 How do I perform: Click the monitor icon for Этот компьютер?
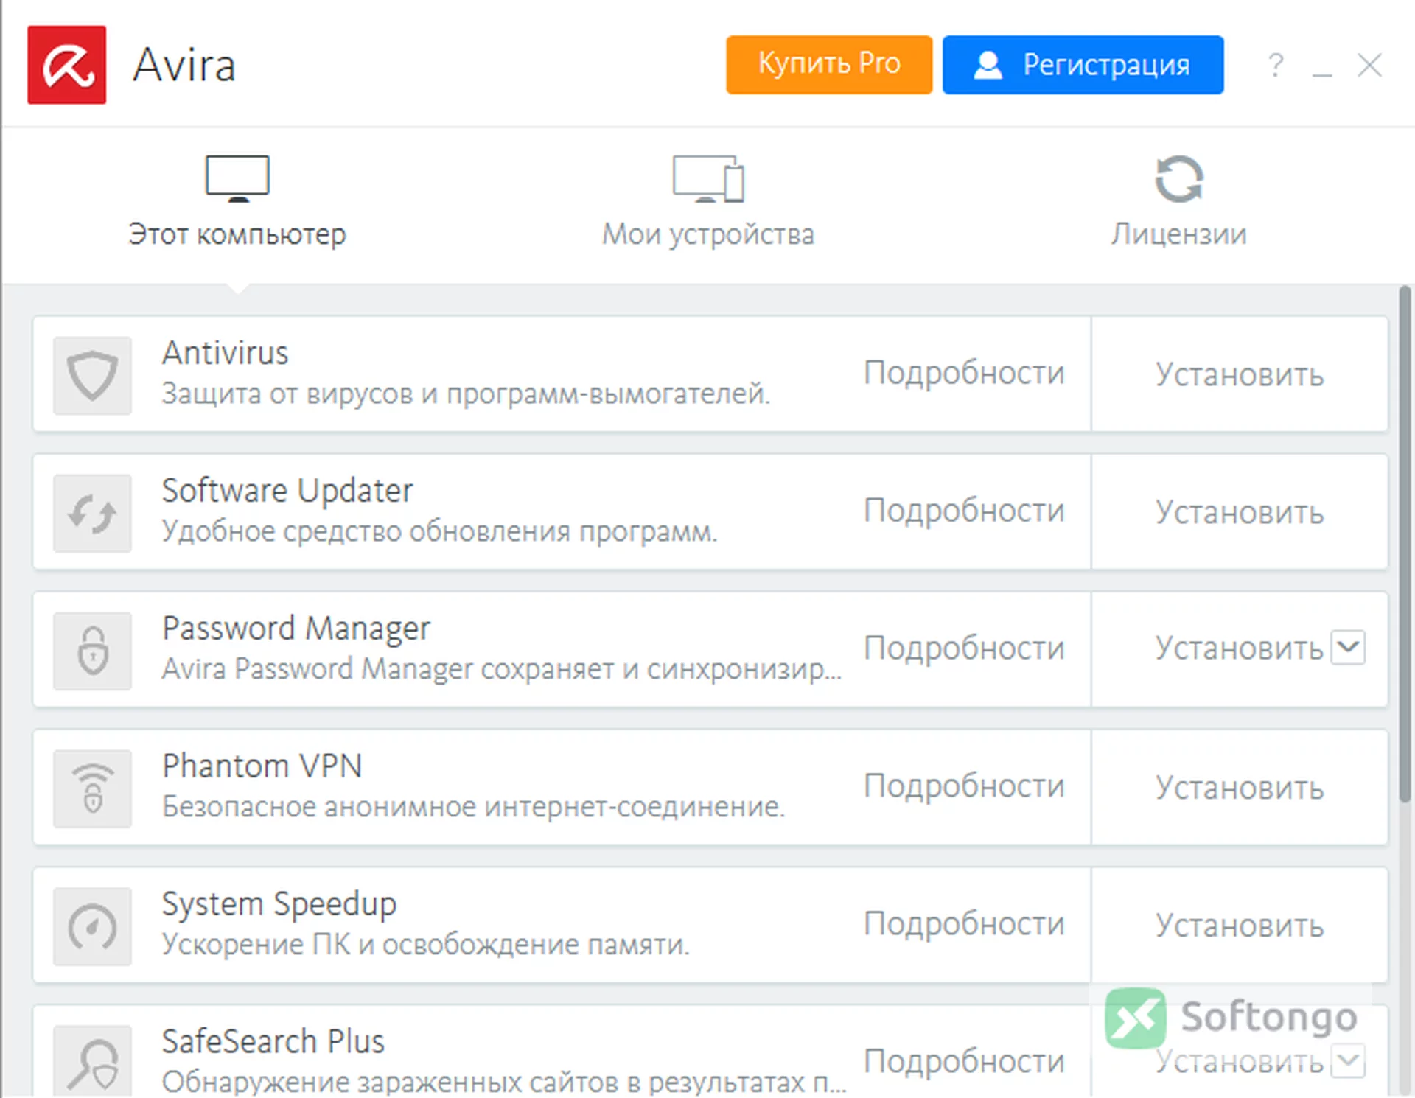pos(237,178)
